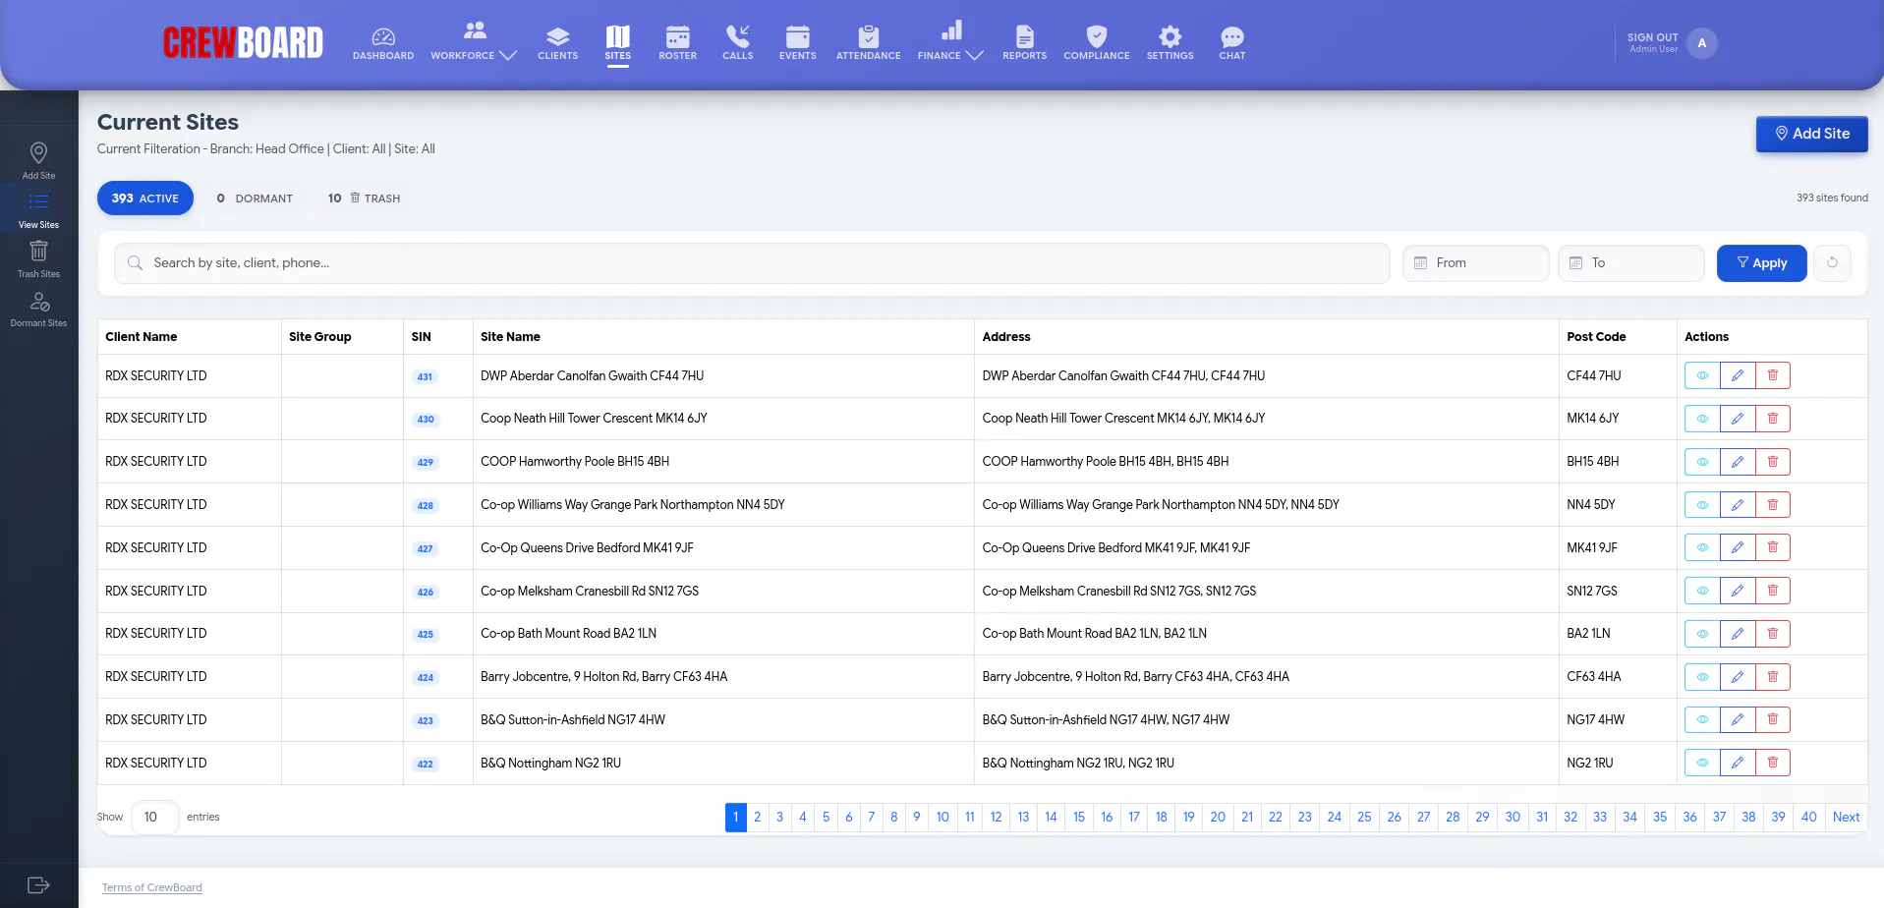Go to the Calls page
The width and height of the screenshot is (1884, 908).
coord(737,43)
